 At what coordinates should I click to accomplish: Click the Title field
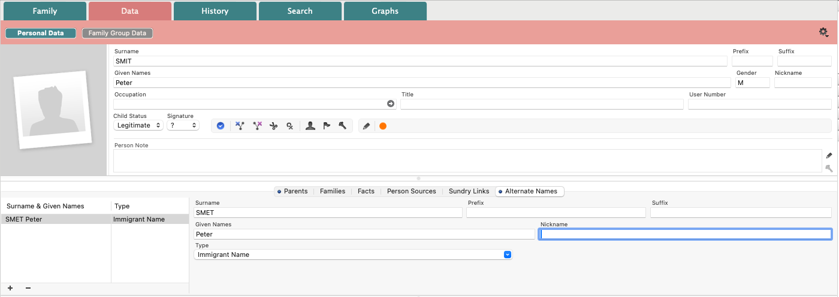pos(542,104)
